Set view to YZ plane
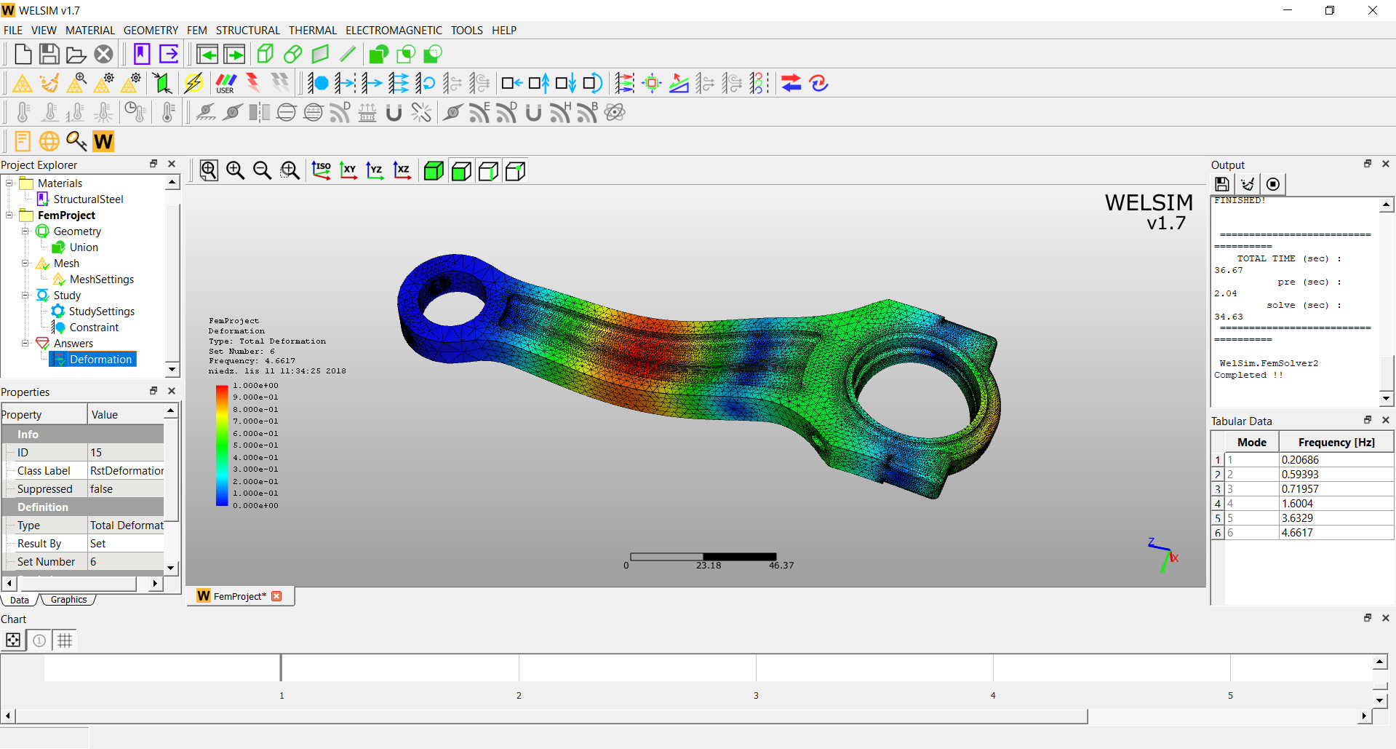1396x749 pixels. coord(375,171)
